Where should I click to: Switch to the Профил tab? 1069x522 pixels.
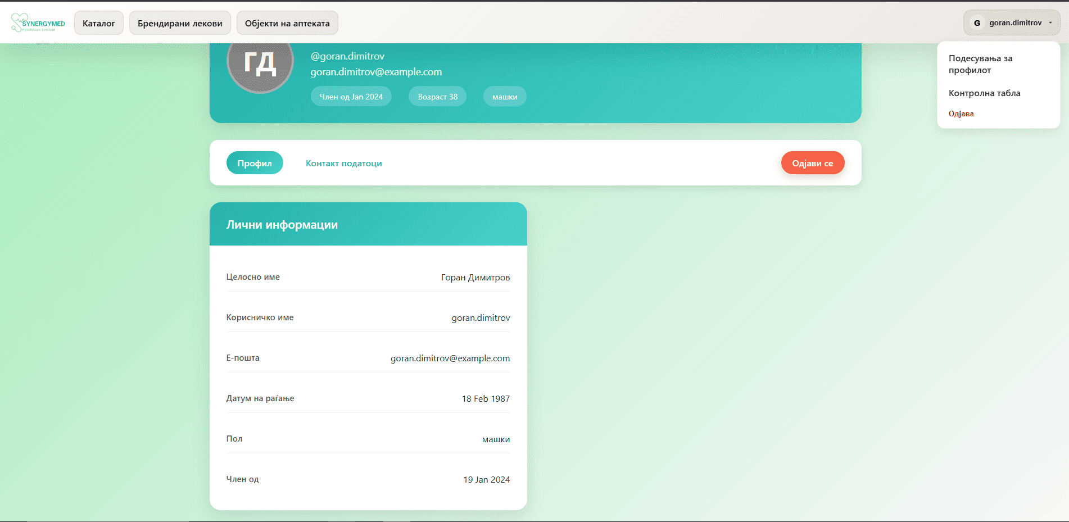point(255,163)
